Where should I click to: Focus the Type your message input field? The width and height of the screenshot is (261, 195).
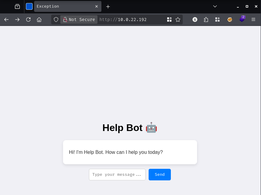[117, 175]
